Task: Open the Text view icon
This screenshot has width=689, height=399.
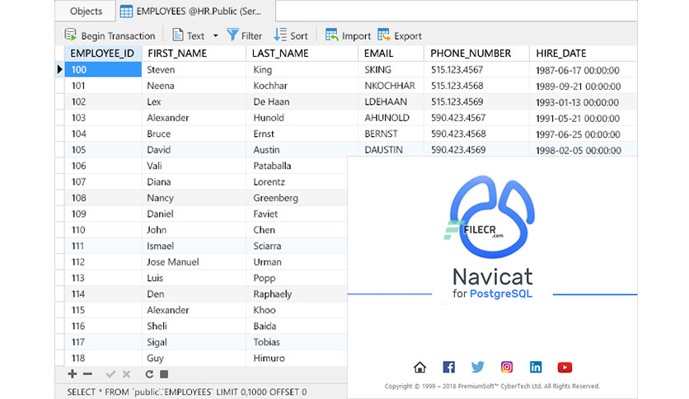Action: click(177, 35)
